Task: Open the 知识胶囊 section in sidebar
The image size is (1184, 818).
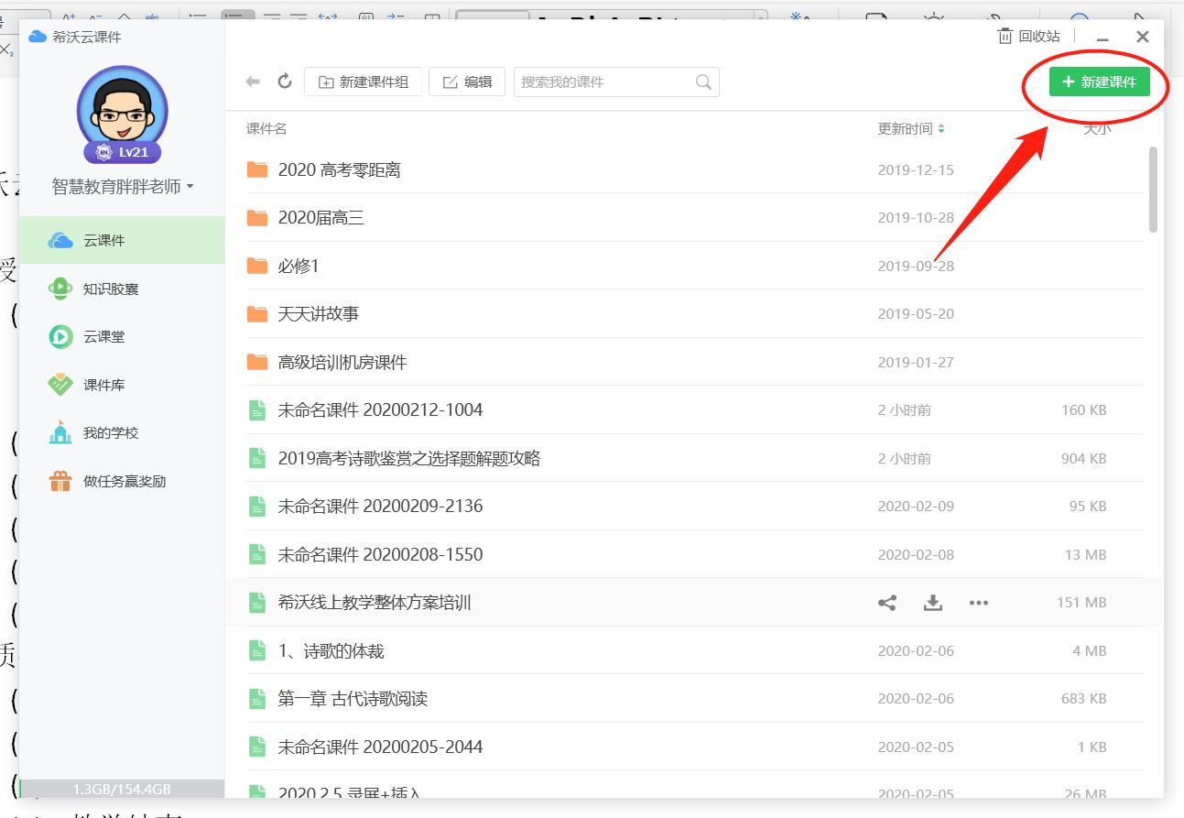Action: [103, 288]
